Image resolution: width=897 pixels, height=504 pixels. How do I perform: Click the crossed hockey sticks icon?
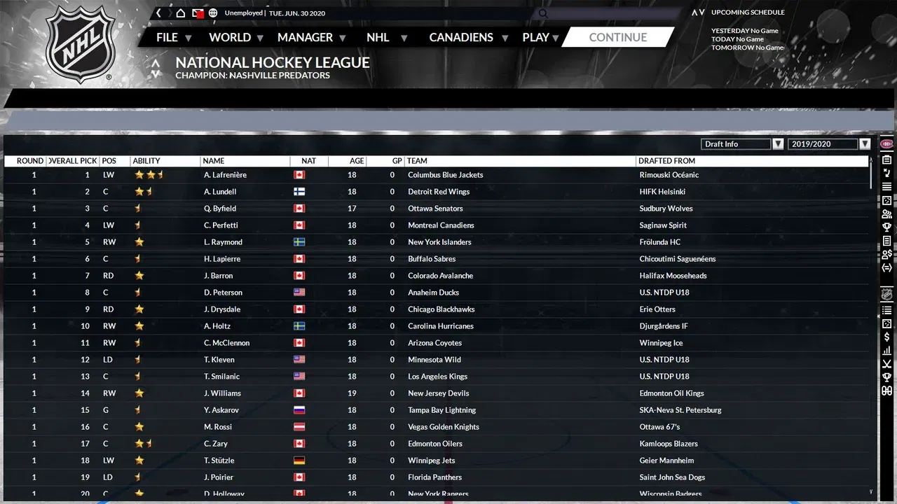click(886, 364)
